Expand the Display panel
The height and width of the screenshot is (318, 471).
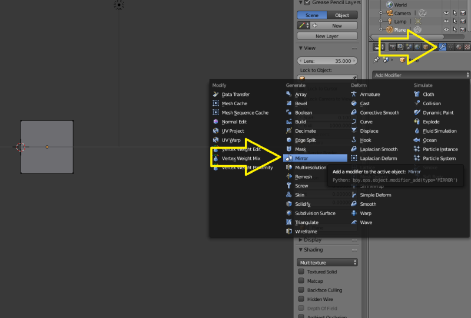(x=301, y=240)
